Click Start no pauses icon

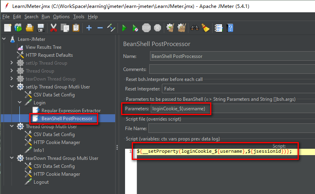click(x=135, y=28)
